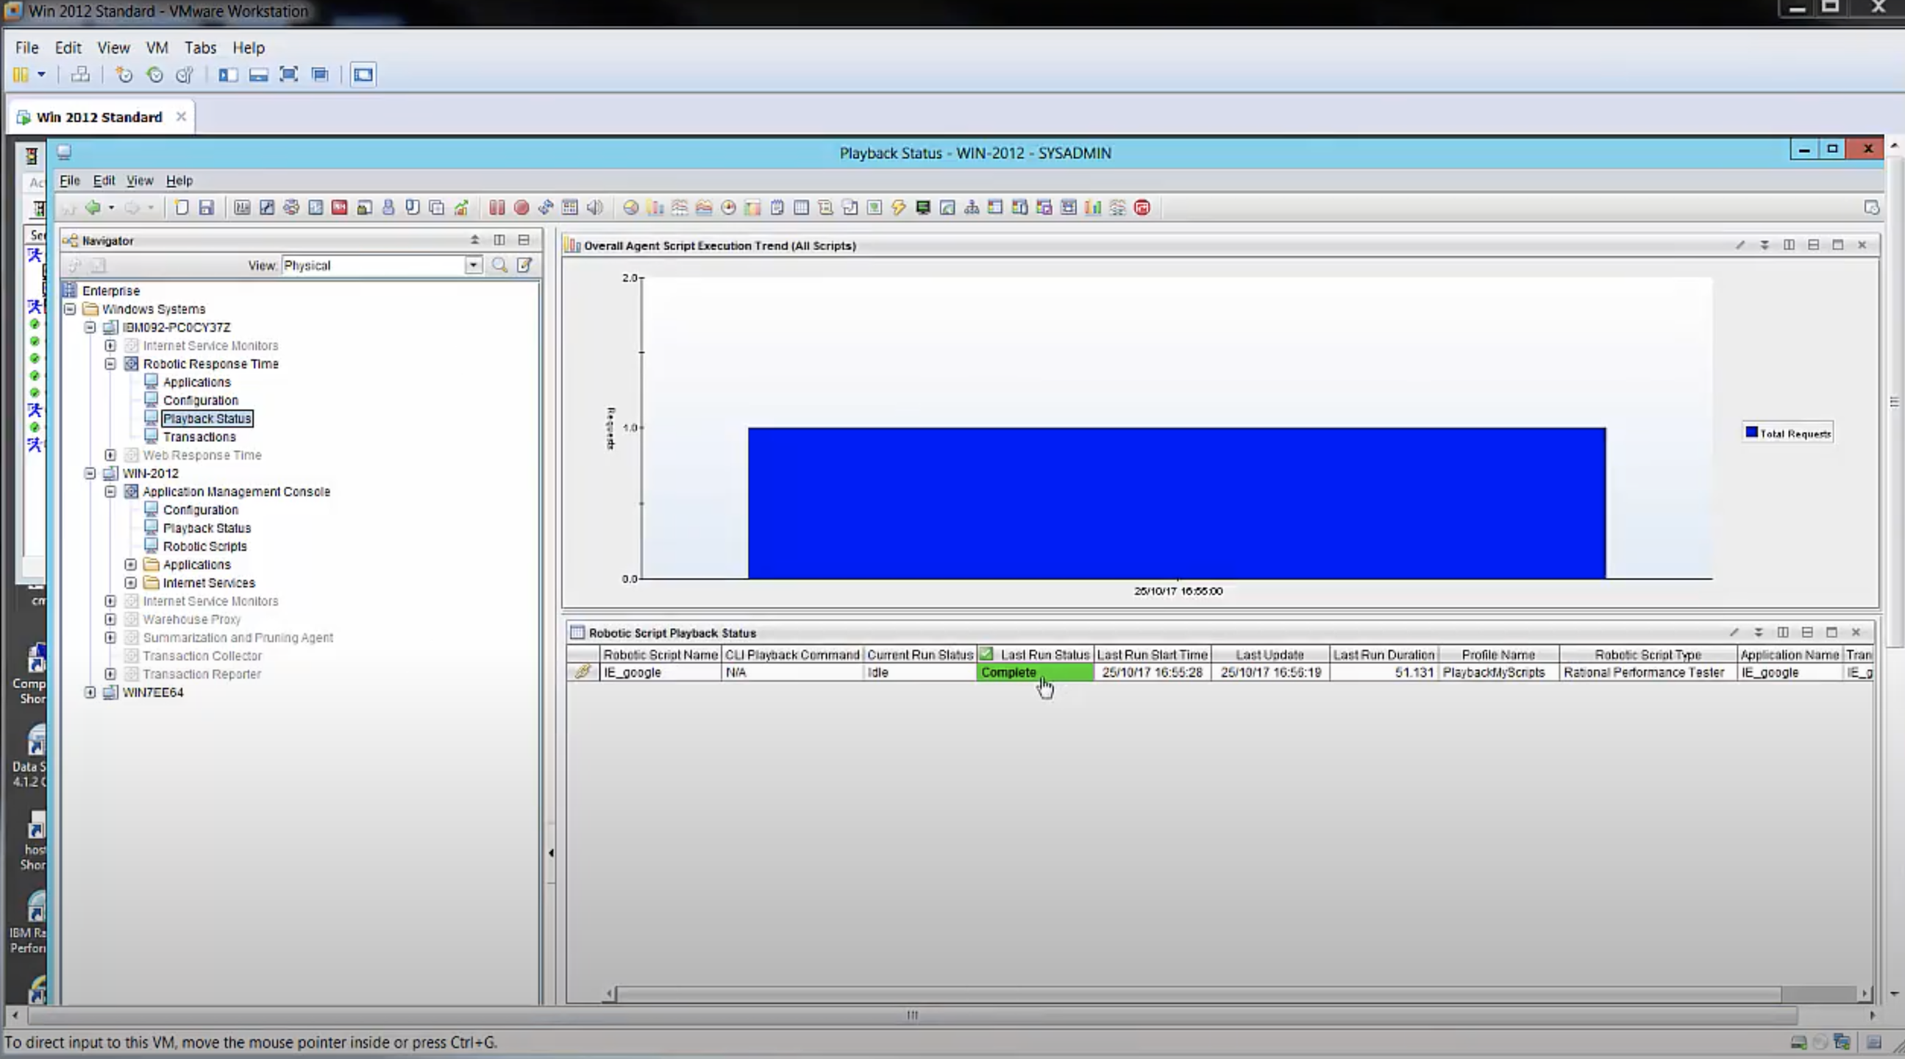Click the navigator magnifier find icon
The width and height of the screenshot is (1905, 1059).
(500, 265)
